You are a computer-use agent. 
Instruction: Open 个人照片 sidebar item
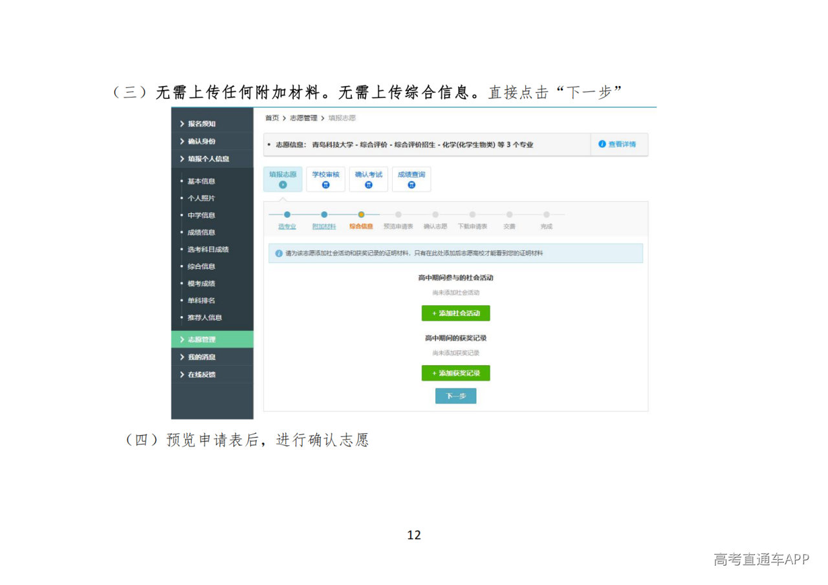click(201, 198)
